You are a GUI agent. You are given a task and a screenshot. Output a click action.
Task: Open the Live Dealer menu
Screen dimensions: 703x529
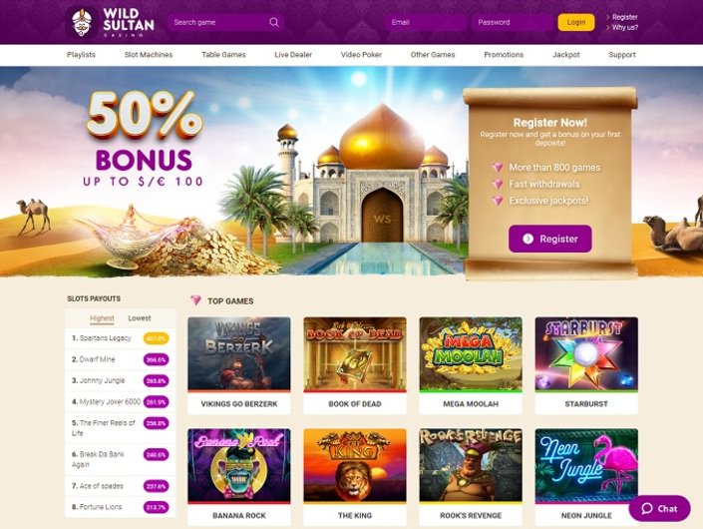tap(293, 55)
